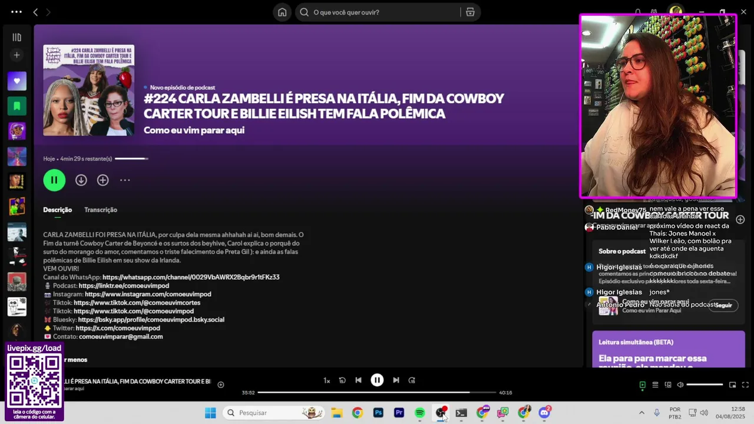Open the Windows Start menu
This screenshot has width=754, height=424.
[x=210, y=413]
